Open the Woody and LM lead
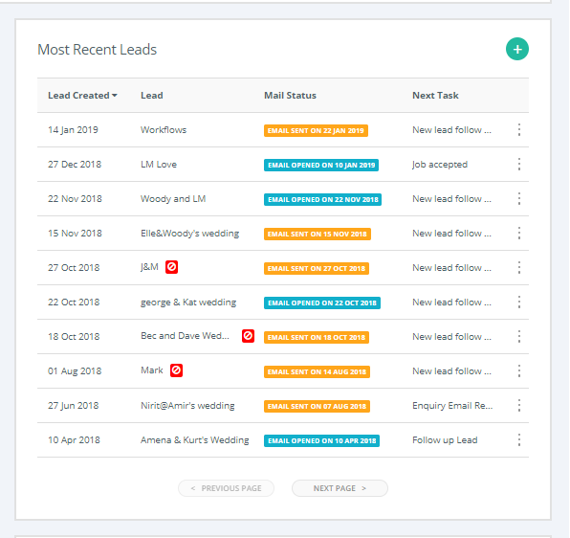The height and width of the screenshot is (538, 570). [x=173, y=199]
